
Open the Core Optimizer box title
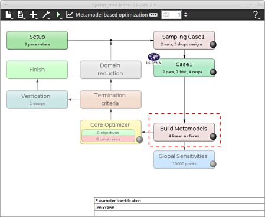(x=110, y=125)
